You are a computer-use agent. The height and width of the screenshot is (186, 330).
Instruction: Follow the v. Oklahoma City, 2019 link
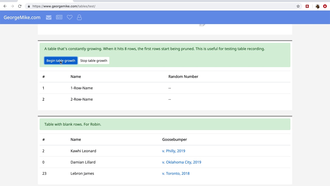pos(181,162)
